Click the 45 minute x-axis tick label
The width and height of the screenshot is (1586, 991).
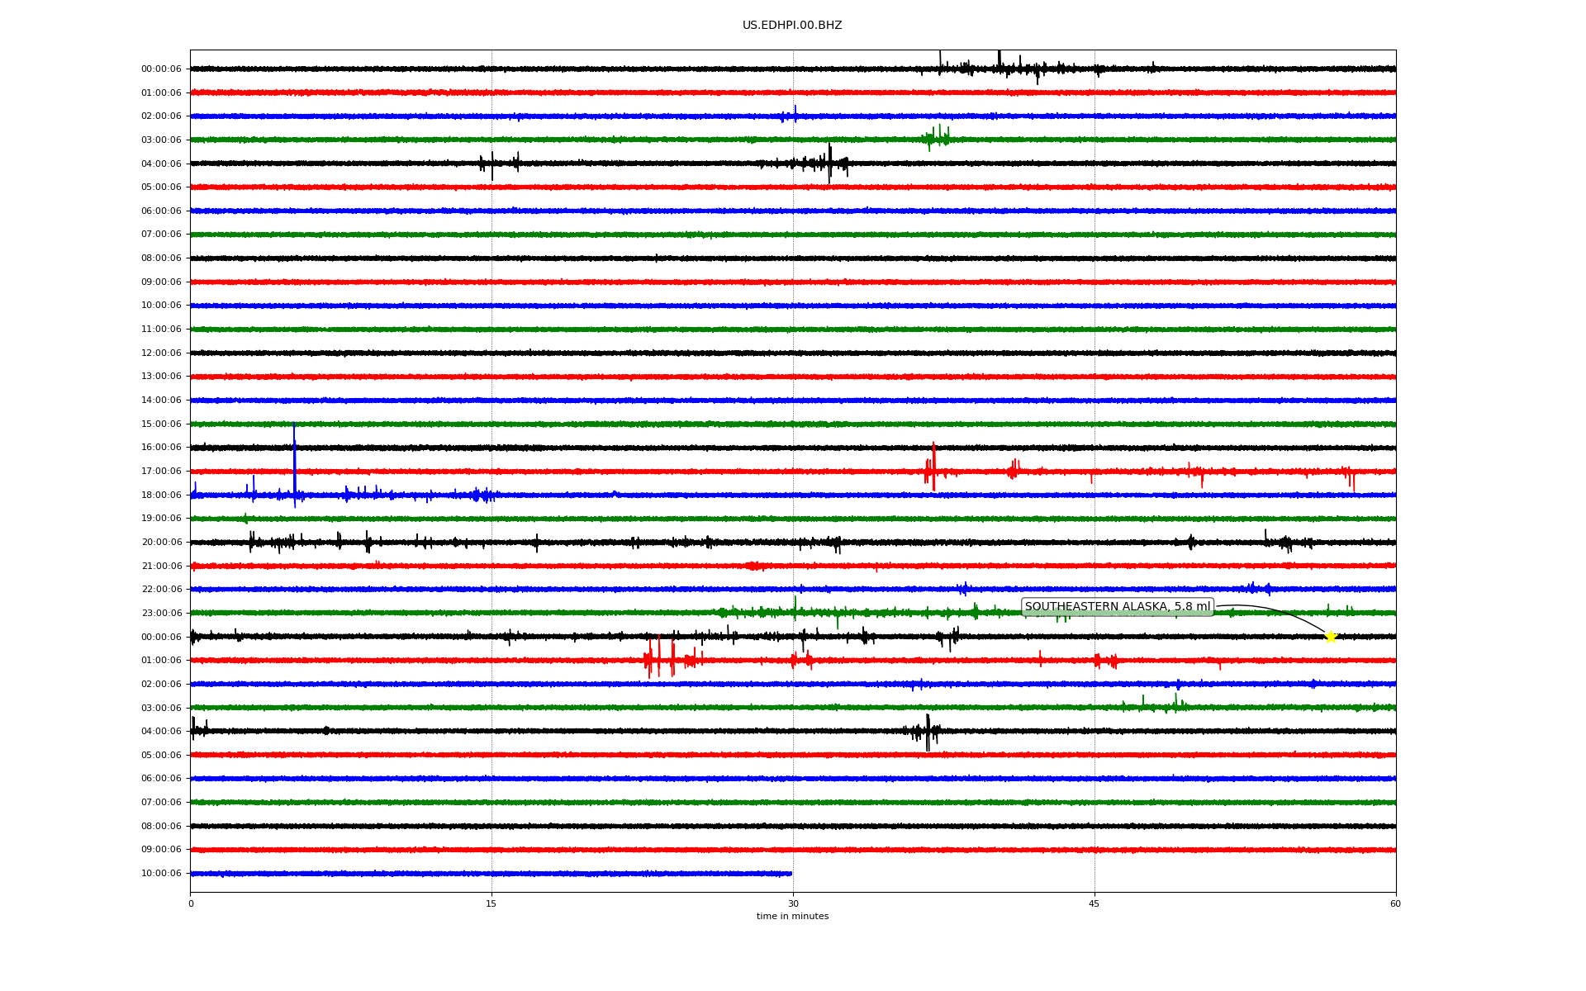pyautogui.click(x=1095, y=903)
